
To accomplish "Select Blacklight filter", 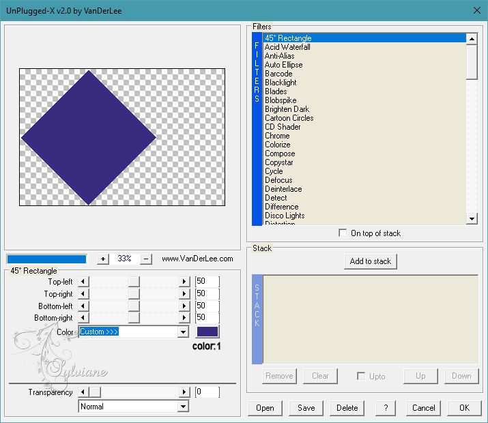I will [364, 83].
